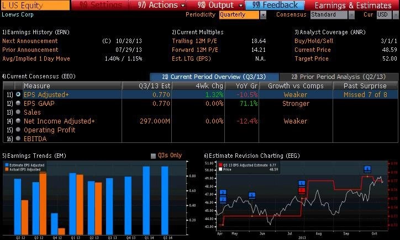Click the Growth vs Comps column header

tap(296, 86)
